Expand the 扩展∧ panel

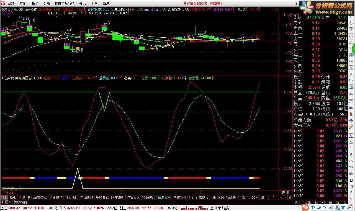point(6,202)
